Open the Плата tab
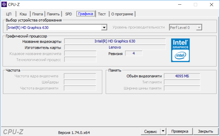Image resolution: width=220 pixels, height=136 pixels. pyautogui.click(x=38, y=14)
